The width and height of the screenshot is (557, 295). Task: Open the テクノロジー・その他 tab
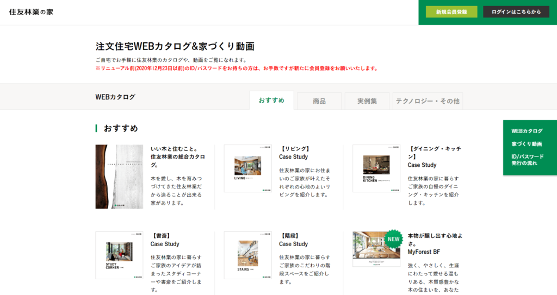(428, 101)
